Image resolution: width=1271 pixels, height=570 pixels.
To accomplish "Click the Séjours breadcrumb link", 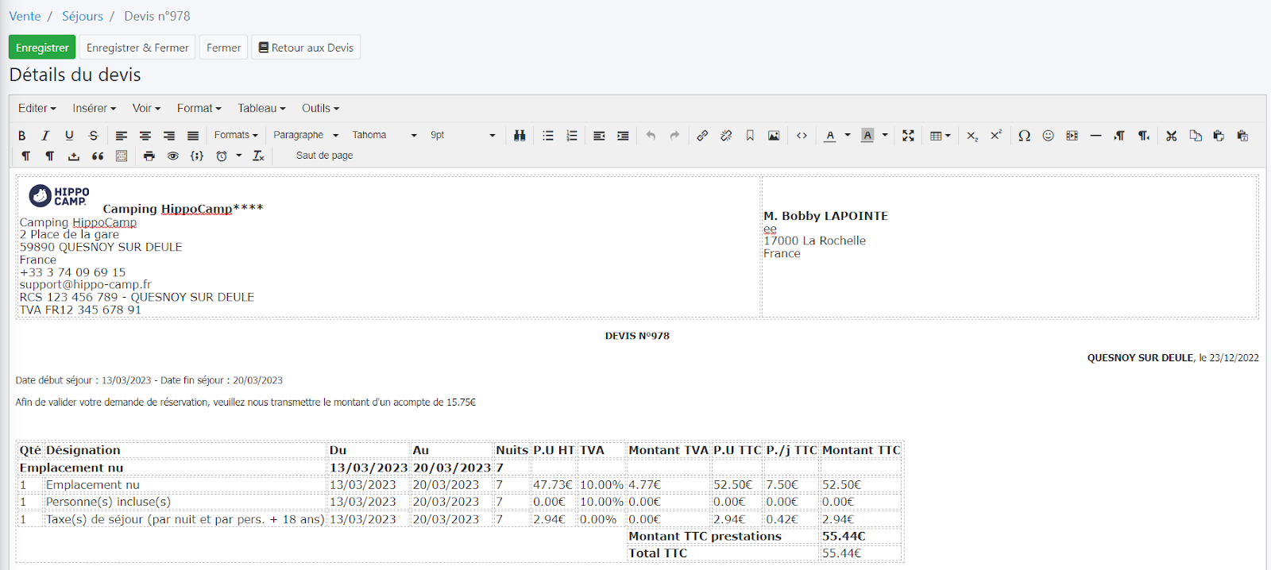I will [83, 16].
